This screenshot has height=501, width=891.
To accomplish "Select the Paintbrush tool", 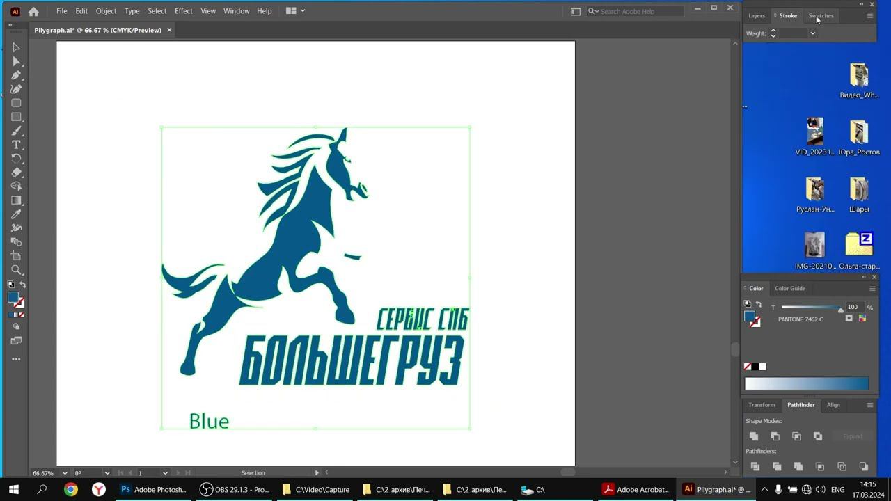I will point(16,131).
